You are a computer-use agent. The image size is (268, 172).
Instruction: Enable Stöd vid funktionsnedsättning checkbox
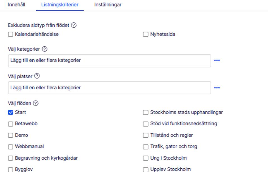[146, 124]
